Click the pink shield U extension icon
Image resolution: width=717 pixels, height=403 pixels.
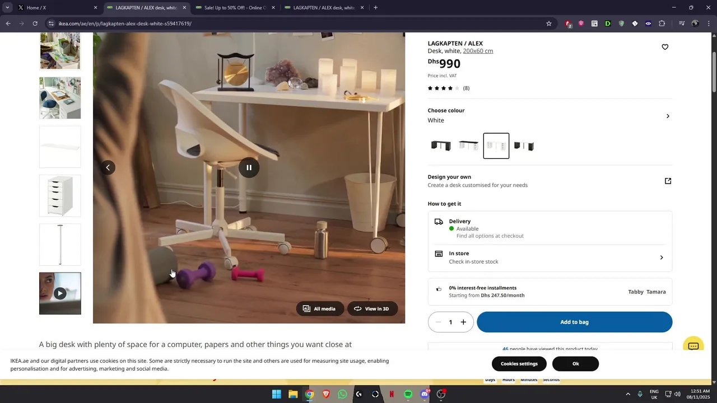pyautogui.click(x=581, y=24)
